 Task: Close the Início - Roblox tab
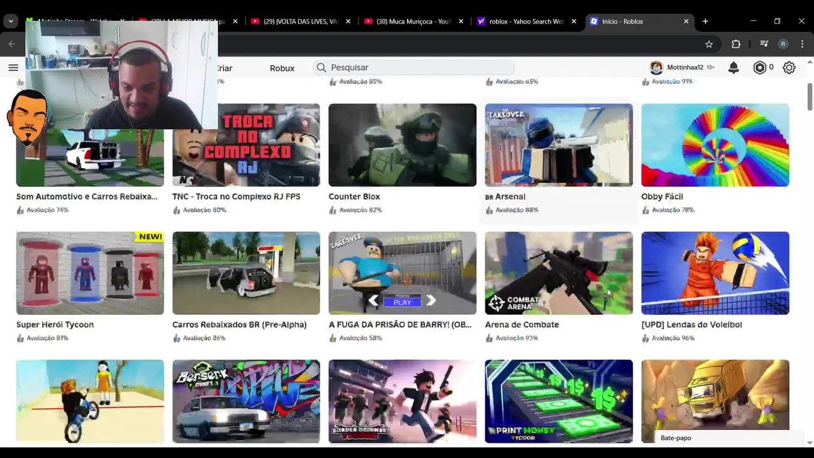[x=686, y=21]
